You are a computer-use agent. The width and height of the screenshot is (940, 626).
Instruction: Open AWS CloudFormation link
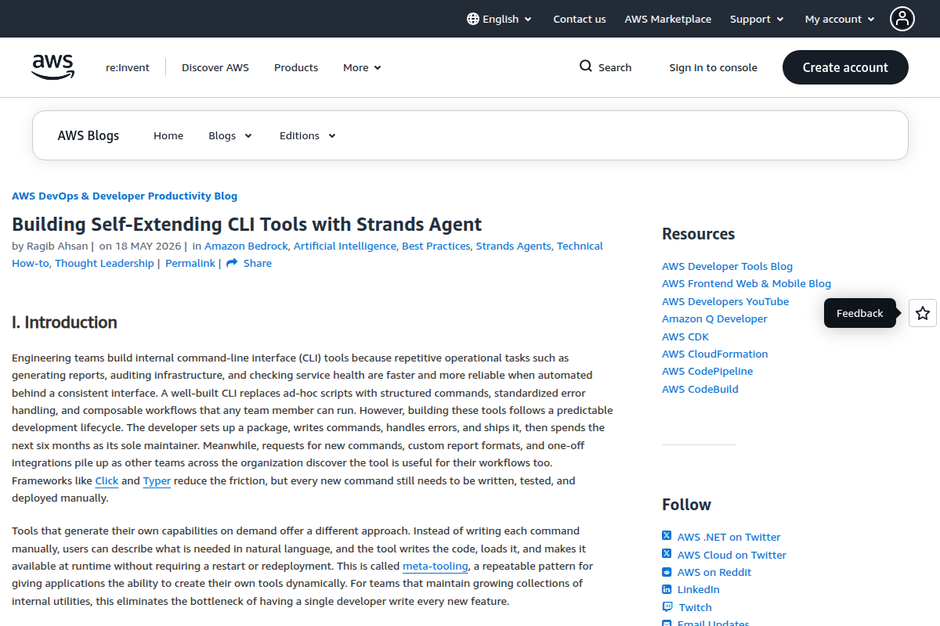tap(715, 354)
